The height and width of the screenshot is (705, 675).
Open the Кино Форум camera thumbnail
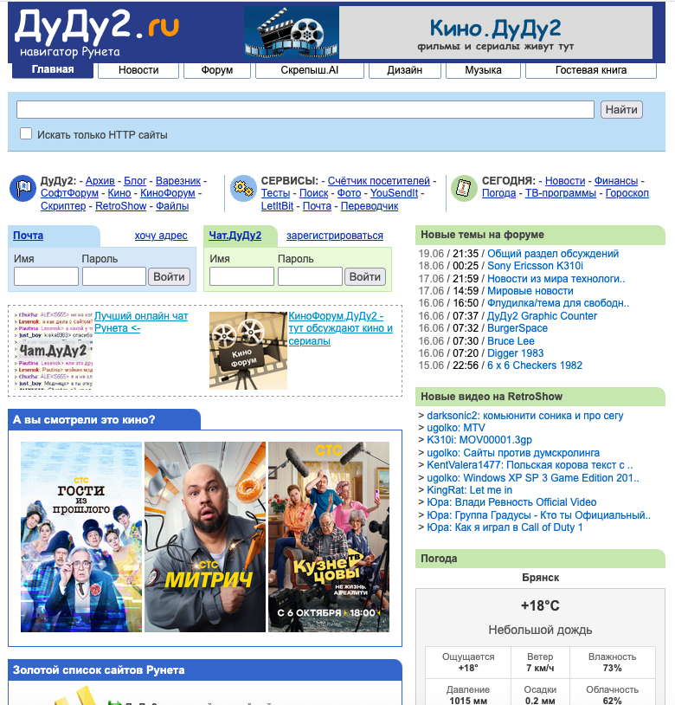point(247,350)
